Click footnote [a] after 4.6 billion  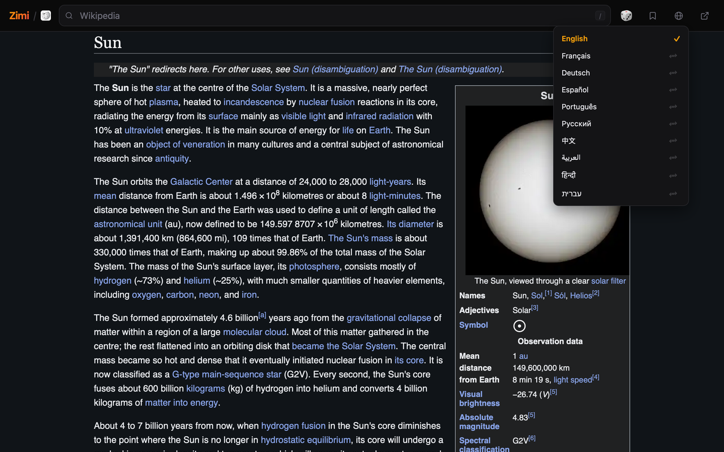[262, 315]
